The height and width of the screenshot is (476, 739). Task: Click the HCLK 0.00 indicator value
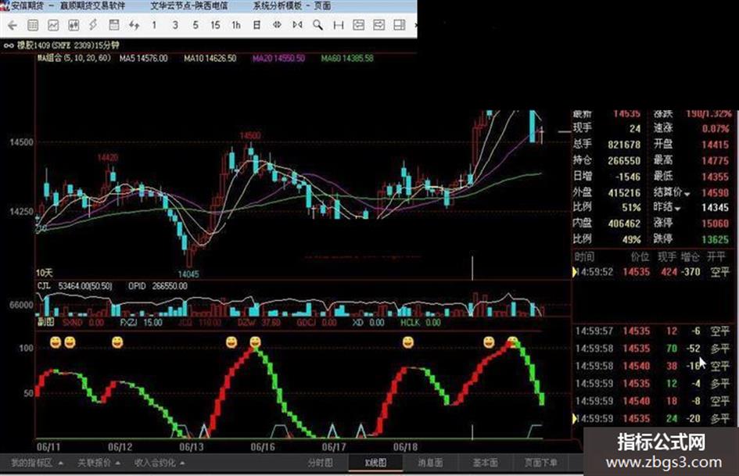click(x=420, y=323)
